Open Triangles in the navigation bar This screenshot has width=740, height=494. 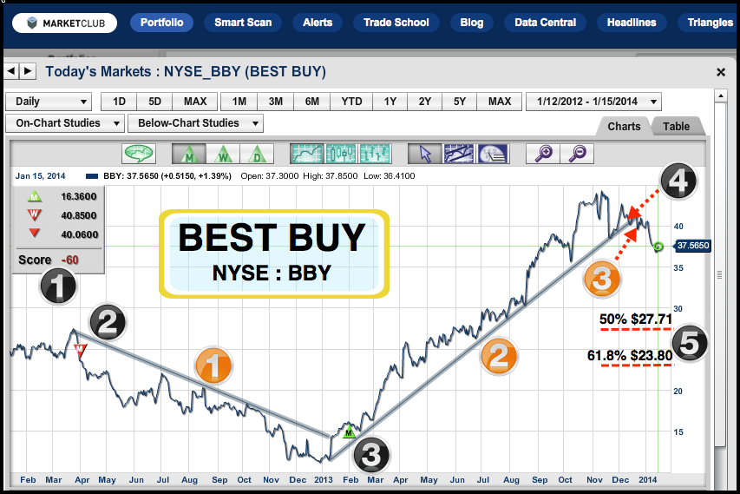709,23
